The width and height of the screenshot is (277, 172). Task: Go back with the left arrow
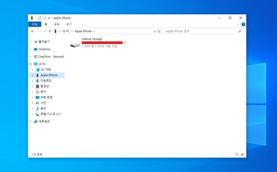click(32, 31)
